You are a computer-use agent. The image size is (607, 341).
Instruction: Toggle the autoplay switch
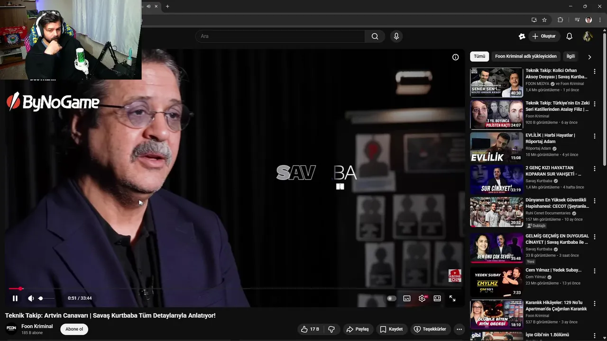point(391,298)
